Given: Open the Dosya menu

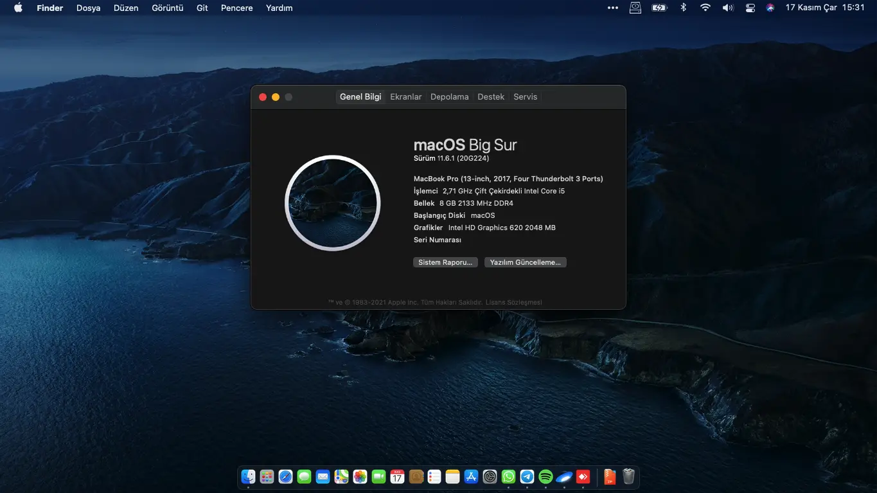Looking at the screenshot, I should coord(89,8).
